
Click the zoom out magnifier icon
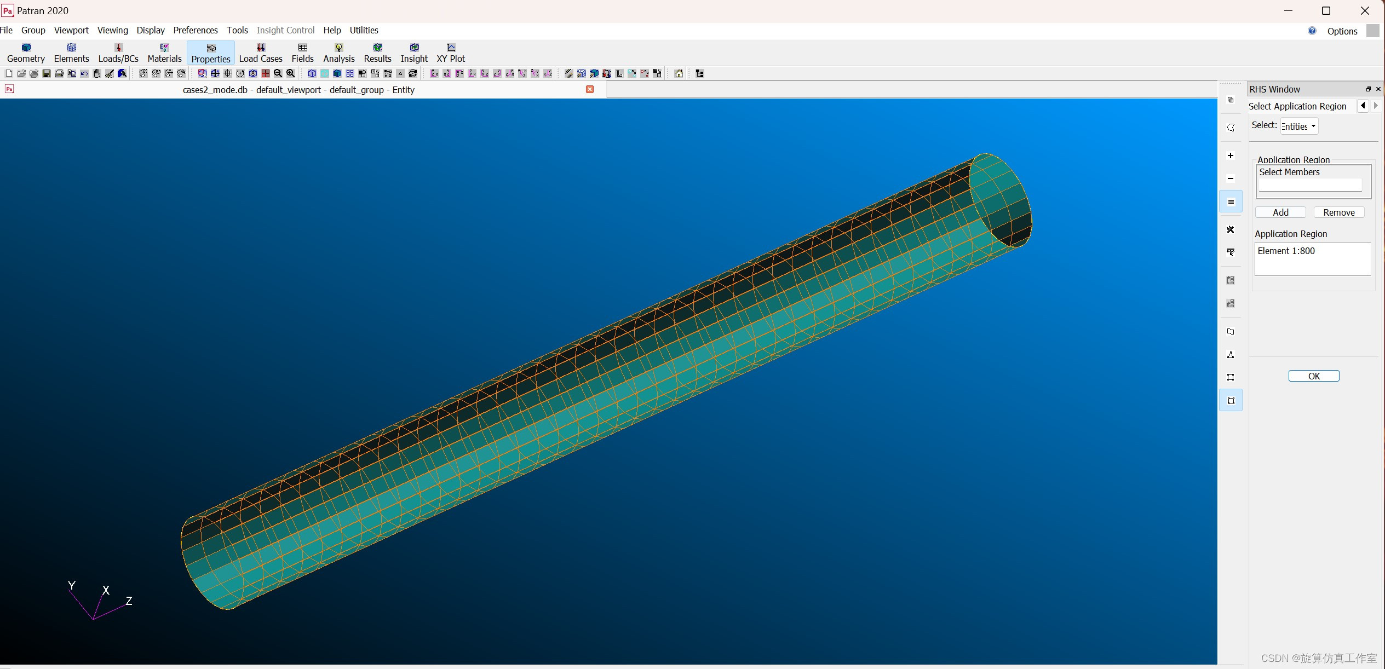(278, 73)
